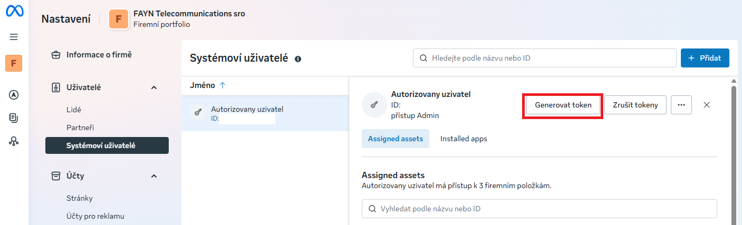Click Zrušit tokeny button
The height and width of the screenshot is (225, 742).
(635, 105)
